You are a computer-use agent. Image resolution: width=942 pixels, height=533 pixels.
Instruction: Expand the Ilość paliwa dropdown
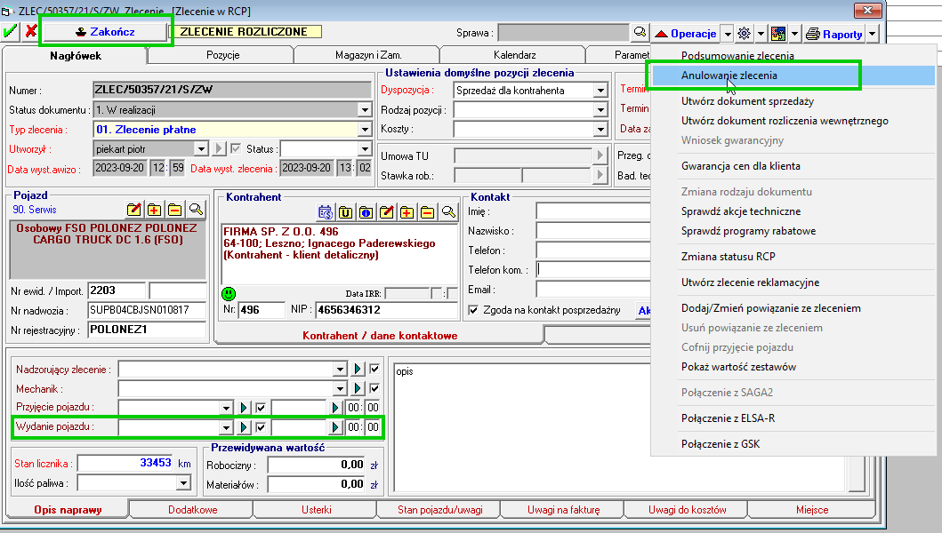(x=183, y=483)
